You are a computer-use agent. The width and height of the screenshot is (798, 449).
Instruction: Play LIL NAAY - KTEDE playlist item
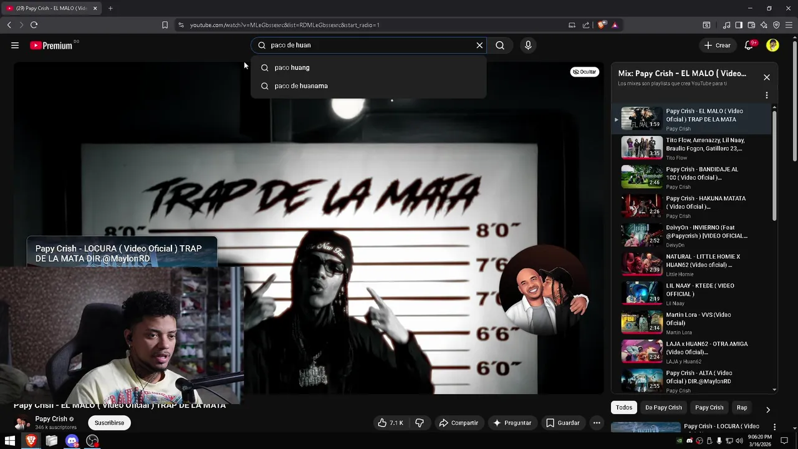692,294
